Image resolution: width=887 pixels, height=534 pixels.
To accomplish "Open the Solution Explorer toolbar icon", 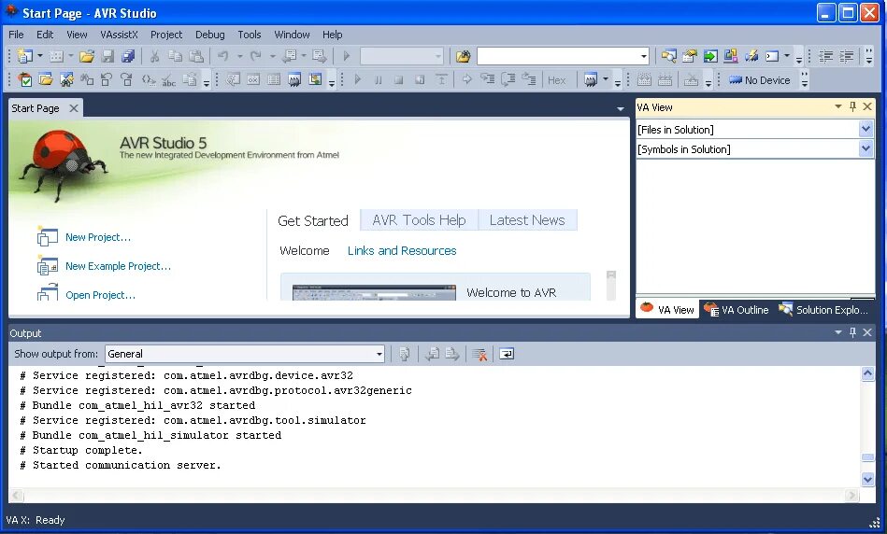I will [x=668, y=56].
